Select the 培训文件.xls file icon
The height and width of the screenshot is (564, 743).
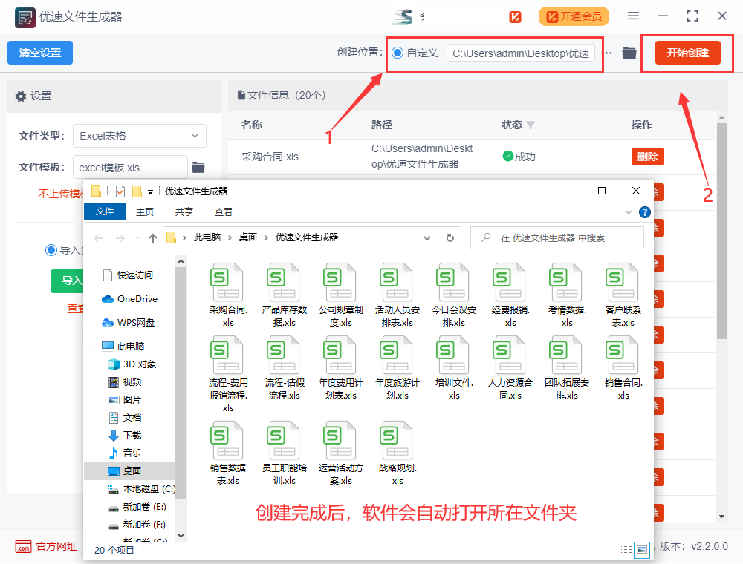(x=453, y=355)
